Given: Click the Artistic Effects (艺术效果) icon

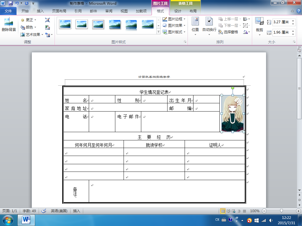Looking at the screenshot, I should point(22,35).
